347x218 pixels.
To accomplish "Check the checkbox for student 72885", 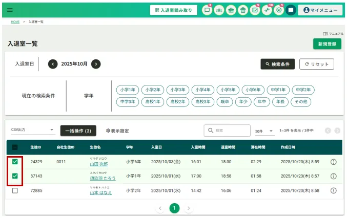I will click(15, 191).
